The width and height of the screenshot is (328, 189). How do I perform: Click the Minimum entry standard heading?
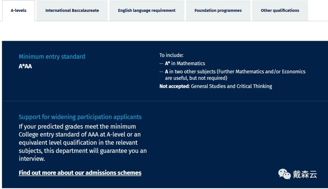click(x=52, y=57)
